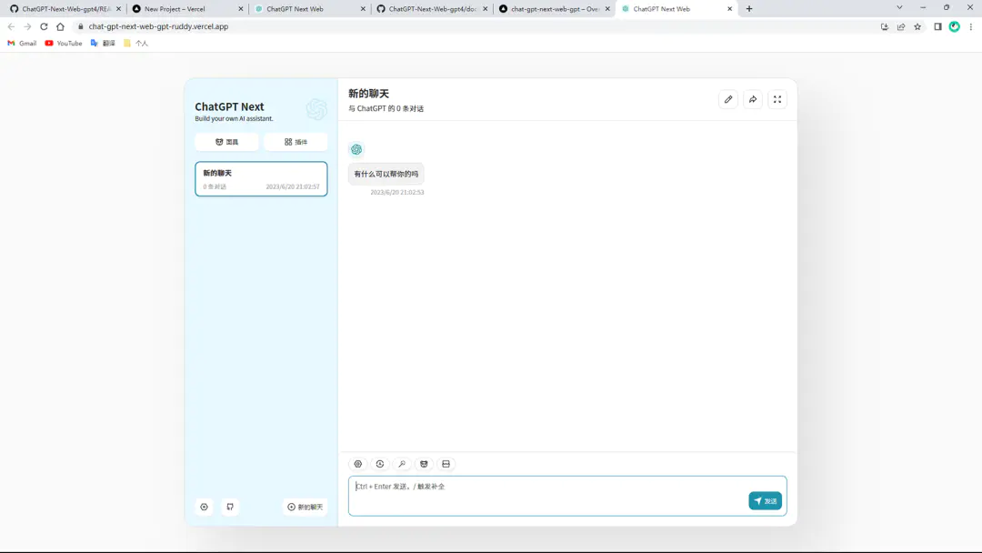This screenshot has height=553, width=982.
Task: Click the pencil edit icon in chat header
Action: coord(727,99)
